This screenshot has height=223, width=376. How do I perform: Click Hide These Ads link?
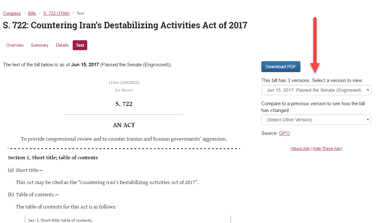(327, 149)
